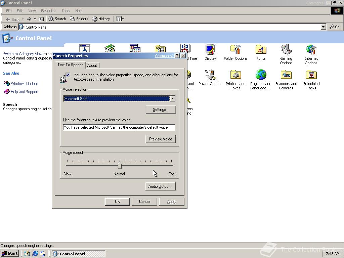Switch to the About tab
This screenshot has height=258, width=344.
pos(92,66)
